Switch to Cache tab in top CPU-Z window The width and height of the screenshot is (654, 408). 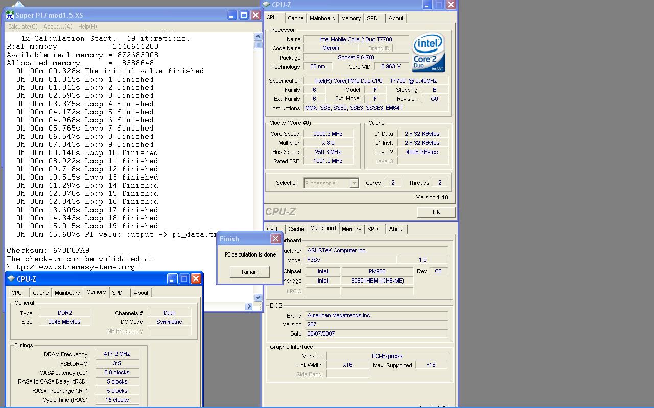tap(295, 18)
